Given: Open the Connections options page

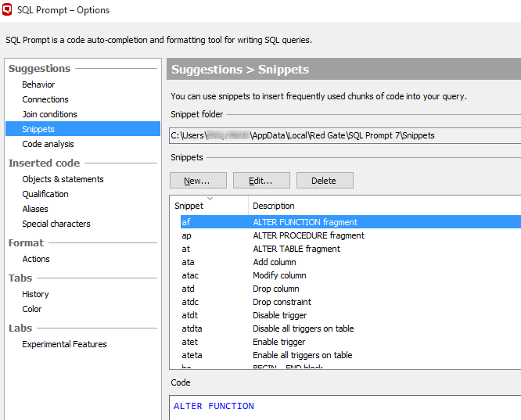Looking at the screenshot, I should [45, 99].
